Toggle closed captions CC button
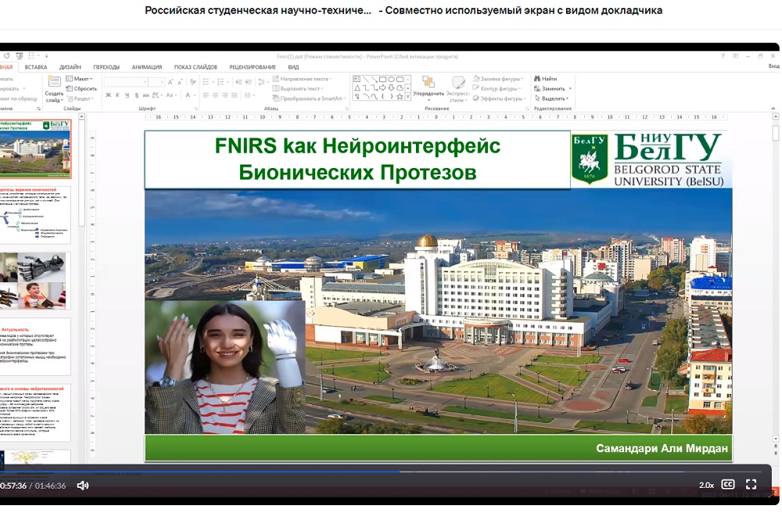This screenshot has width=782, height=520. tap(727, 485)
